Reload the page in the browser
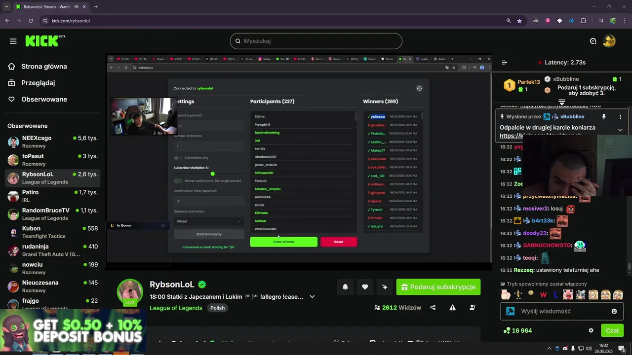This screenshot has height=355, width=632. coord(31,21)
